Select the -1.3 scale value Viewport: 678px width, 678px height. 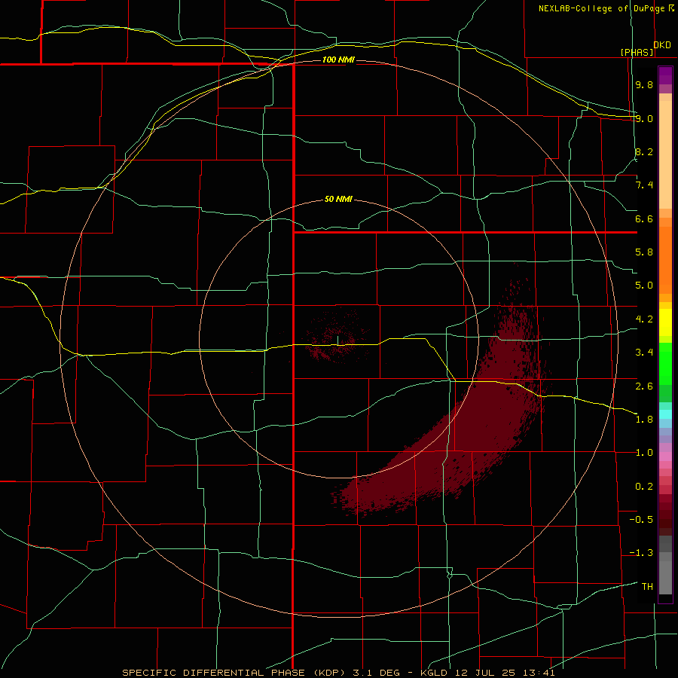coord(641,553)
